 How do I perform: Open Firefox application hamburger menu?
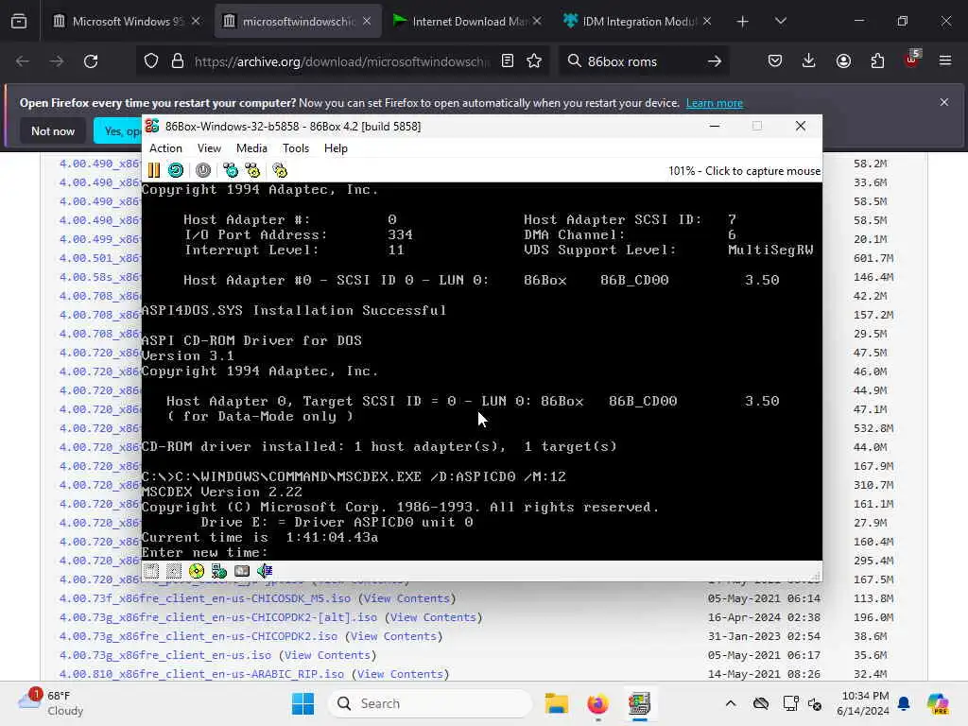(945, 61)
